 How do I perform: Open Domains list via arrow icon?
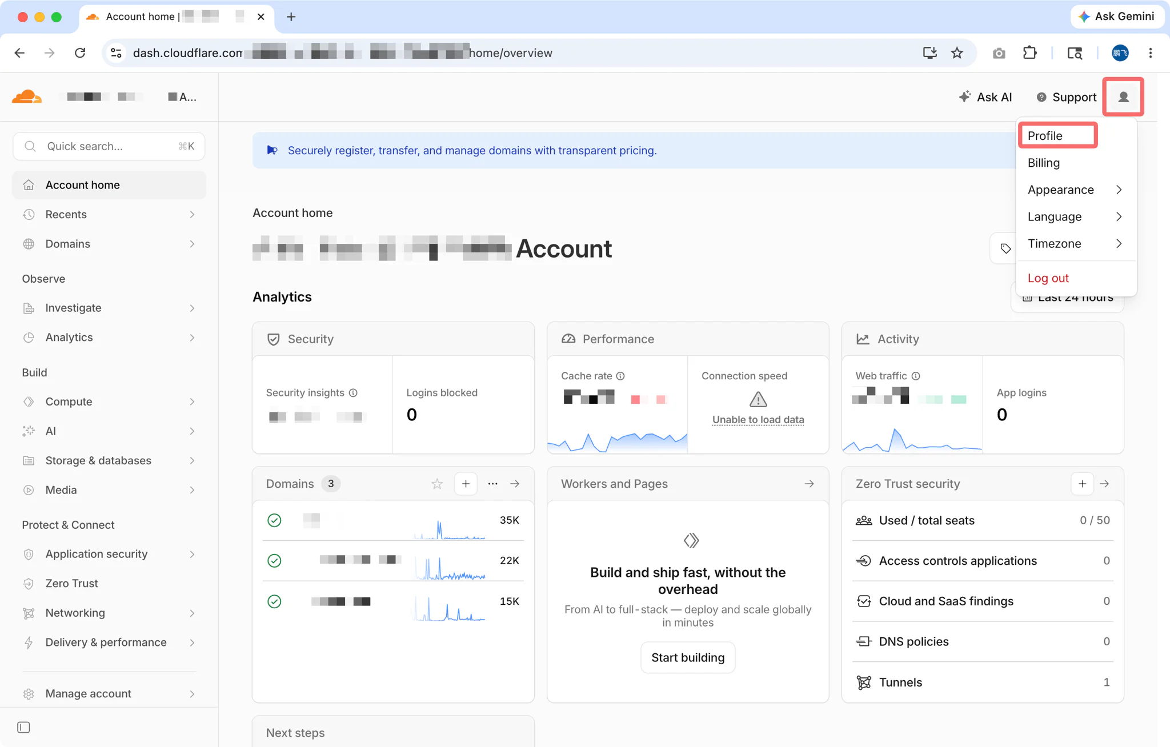pos(515,484)
